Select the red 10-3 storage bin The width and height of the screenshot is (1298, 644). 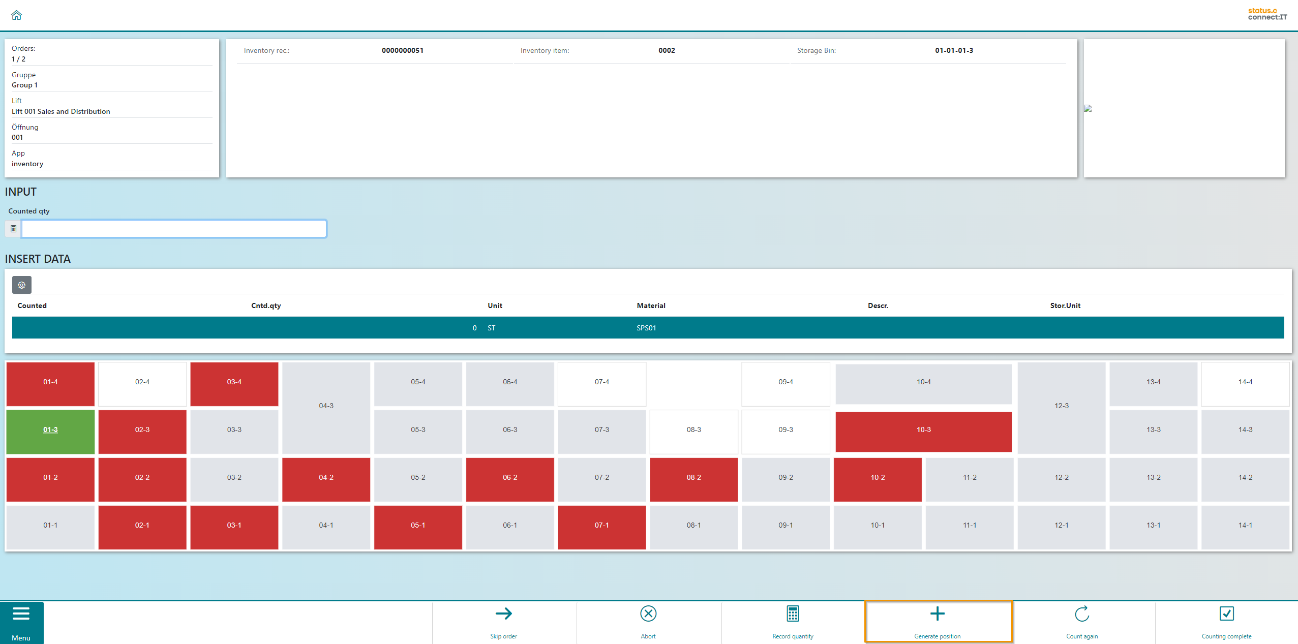pyautogui.click(x=923, y=430)
